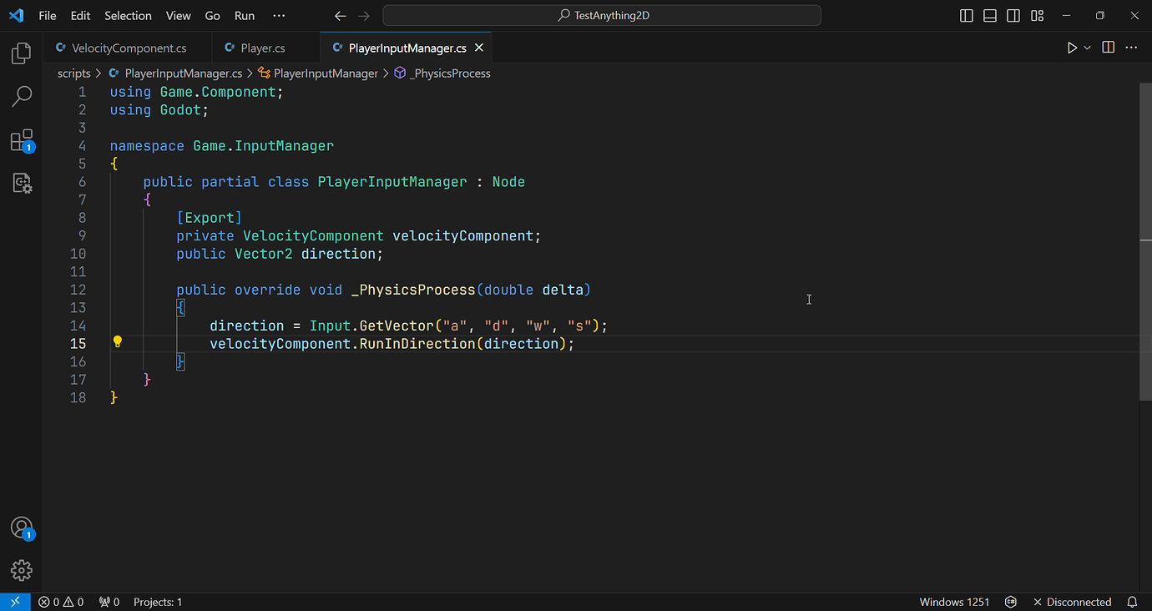Open the File menu
1152x611 pixels.
(48, 16)
